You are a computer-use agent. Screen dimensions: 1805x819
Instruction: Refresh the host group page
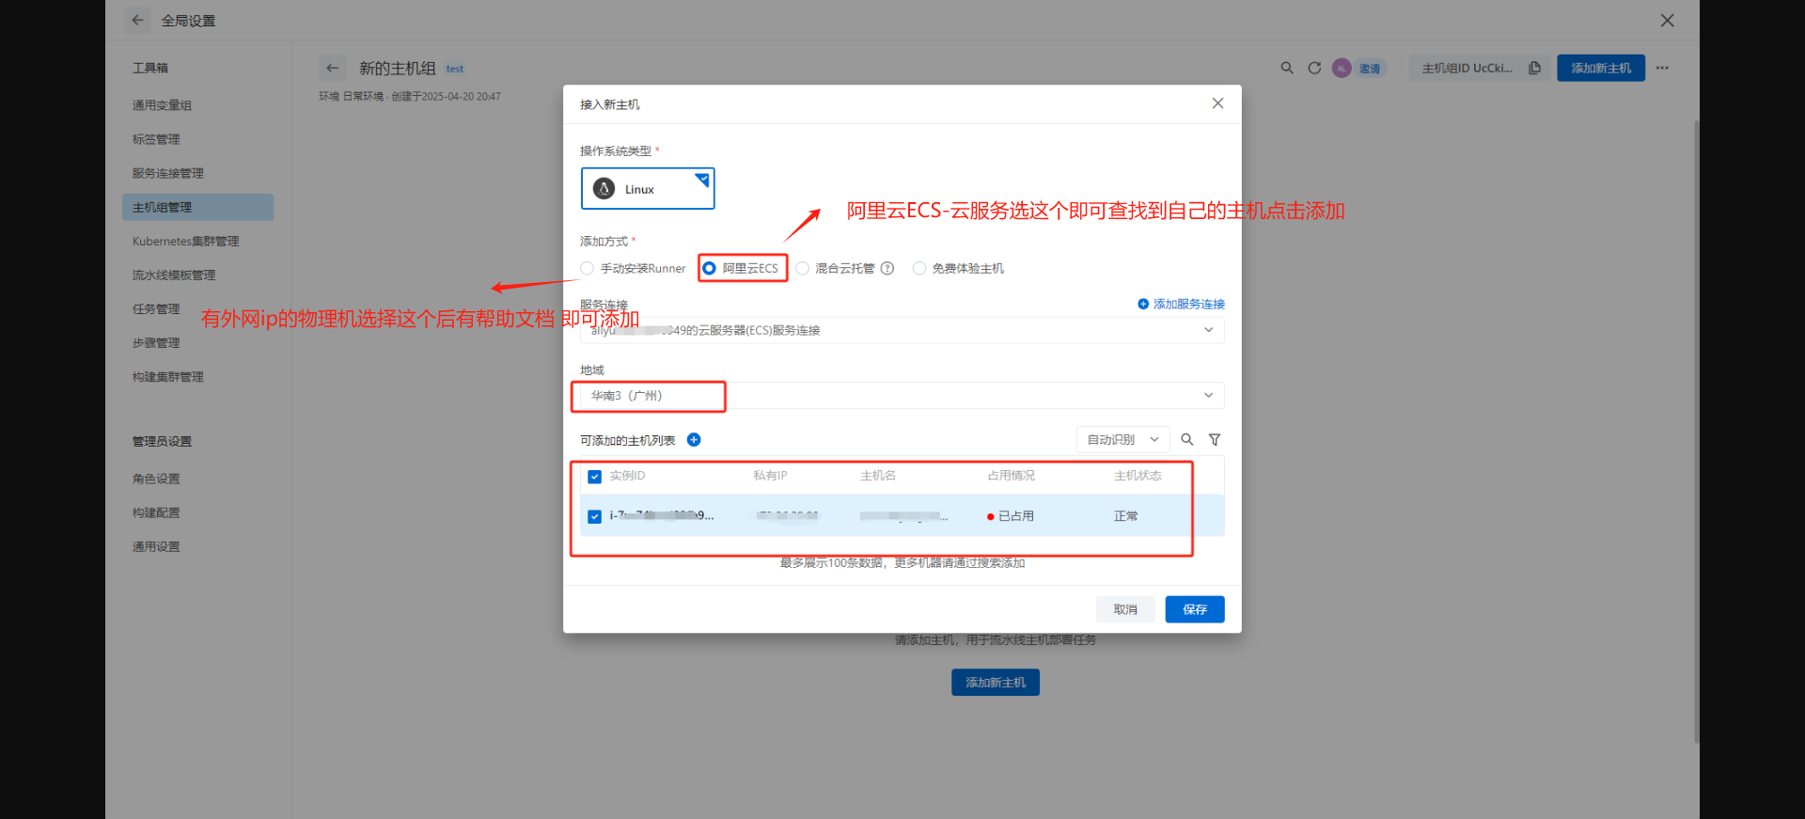[x=1314, y=68]
